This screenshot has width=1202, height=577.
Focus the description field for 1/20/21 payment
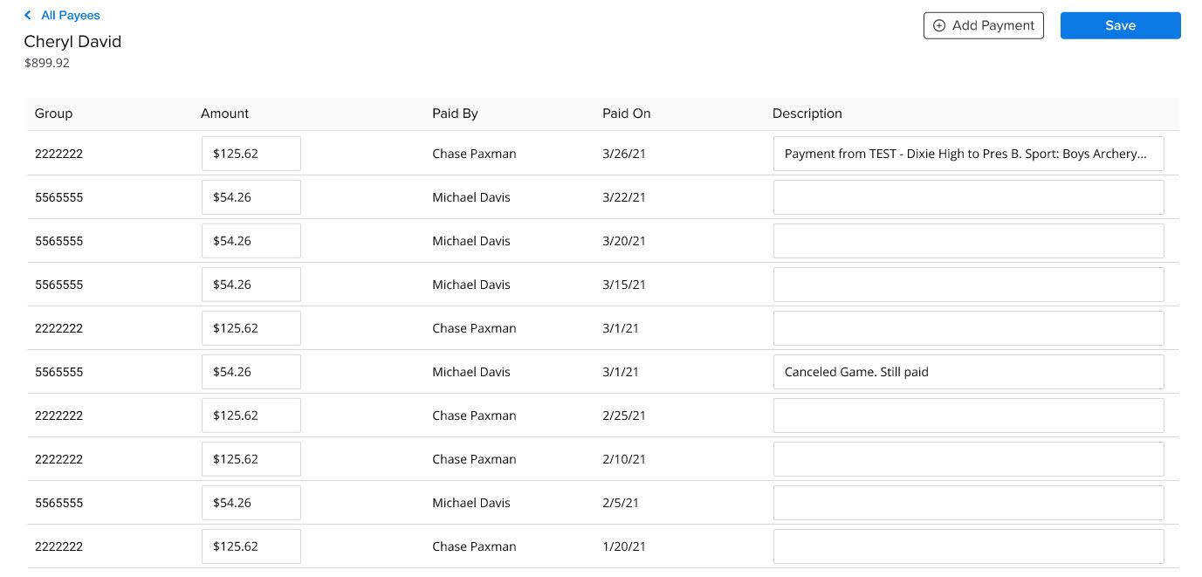click(x=969, y=546)
